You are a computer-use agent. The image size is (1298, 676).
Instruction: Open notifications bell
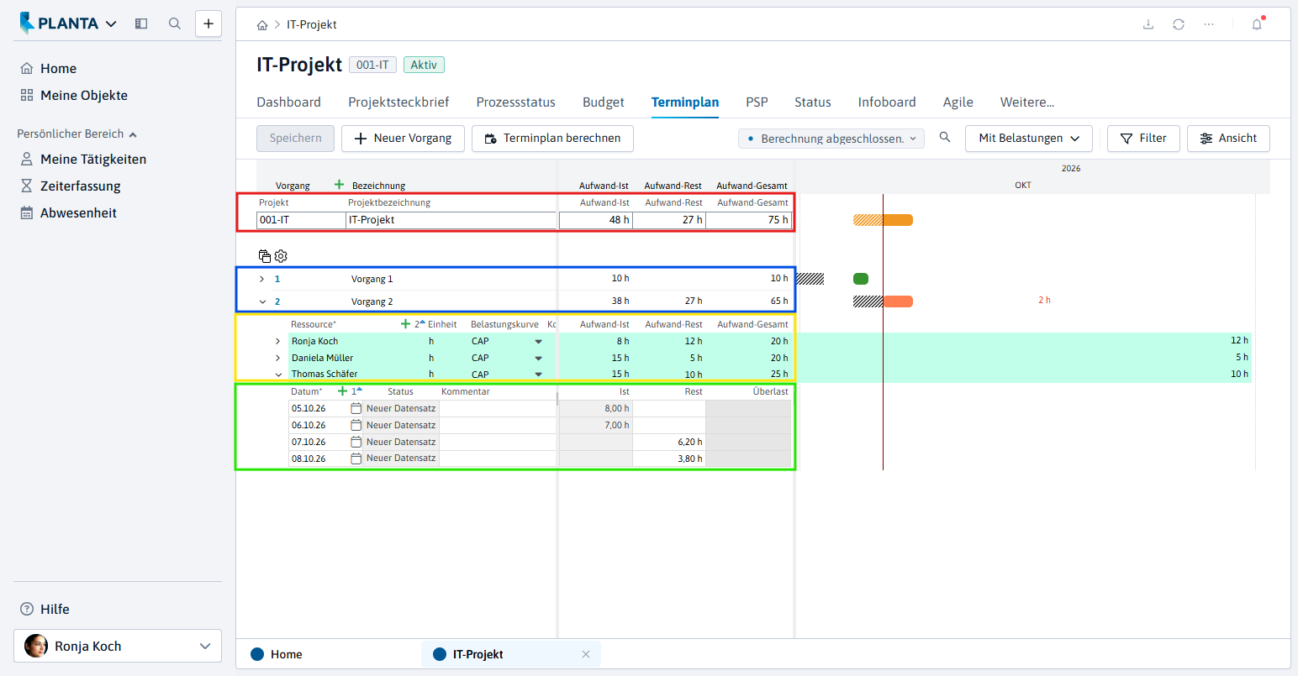(x=1257, y=24)
